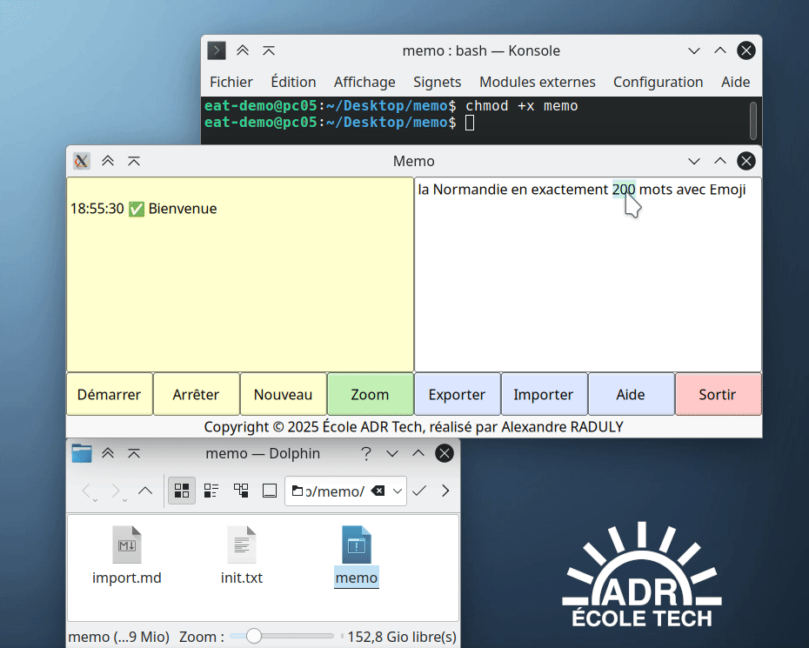Toggle keep-above on the Konsole window
Image resolution: width=809 pixels, height=648 pixels.
tap(243, 50)
